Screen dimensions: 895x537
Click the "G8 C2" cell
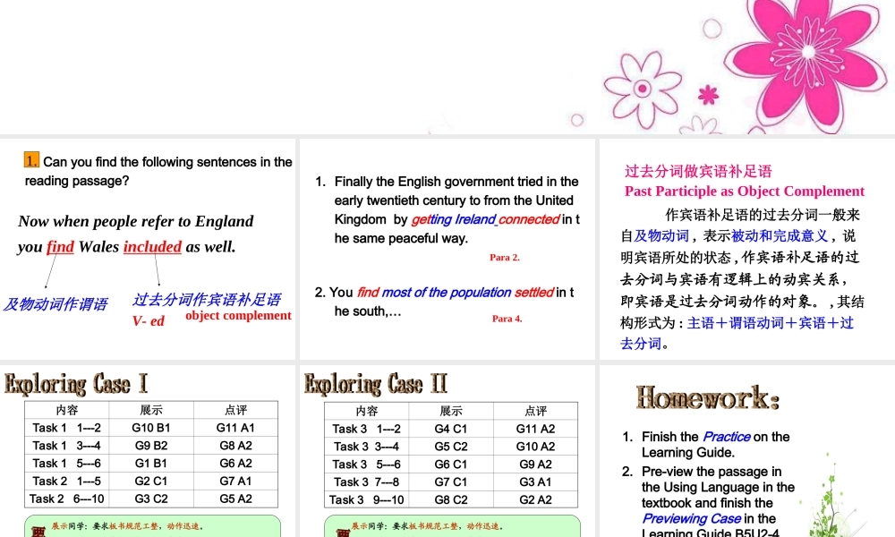[451, 500]
